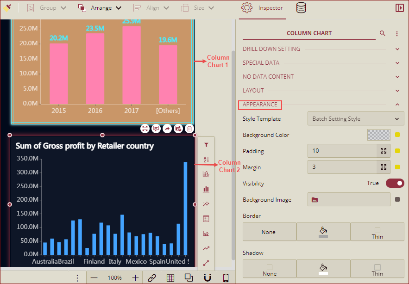The image size is (409, 284).
Task: Click the database icon in the top toolbar
Action: pos(301,8)
